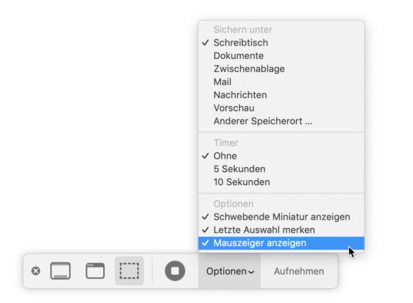Close the screenshot toolbar with the X icon
413x303 pixels.
(36, 271)
